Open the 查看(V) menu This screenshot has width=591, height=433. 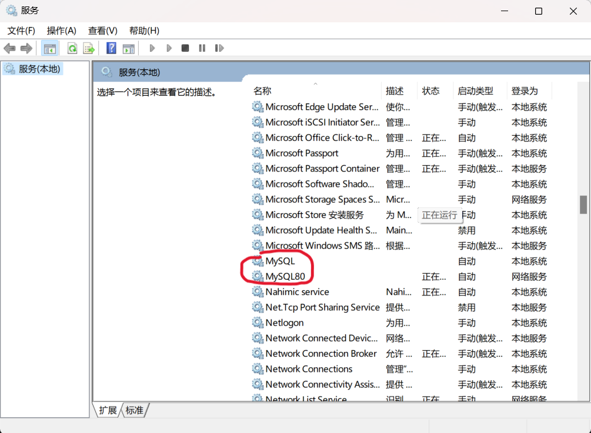102,31
